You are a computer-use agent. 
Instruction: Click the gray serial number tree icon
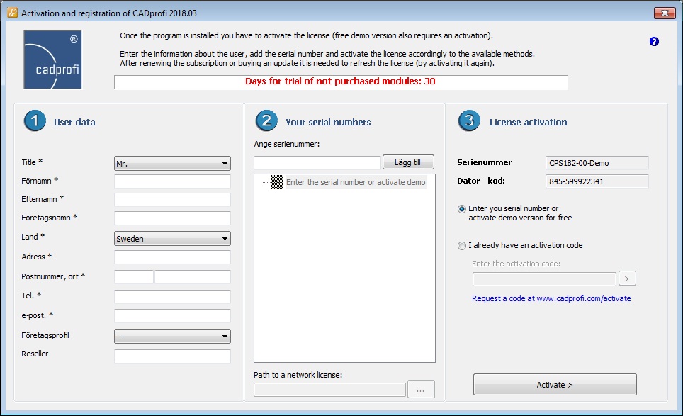tap(277, 182)
